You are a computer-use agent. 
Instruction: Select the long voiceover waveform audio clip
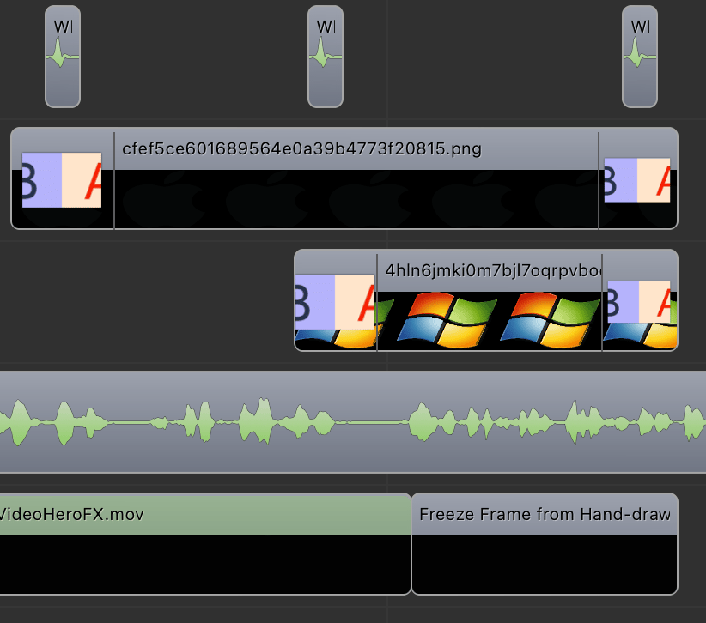(x=353, y=422)
